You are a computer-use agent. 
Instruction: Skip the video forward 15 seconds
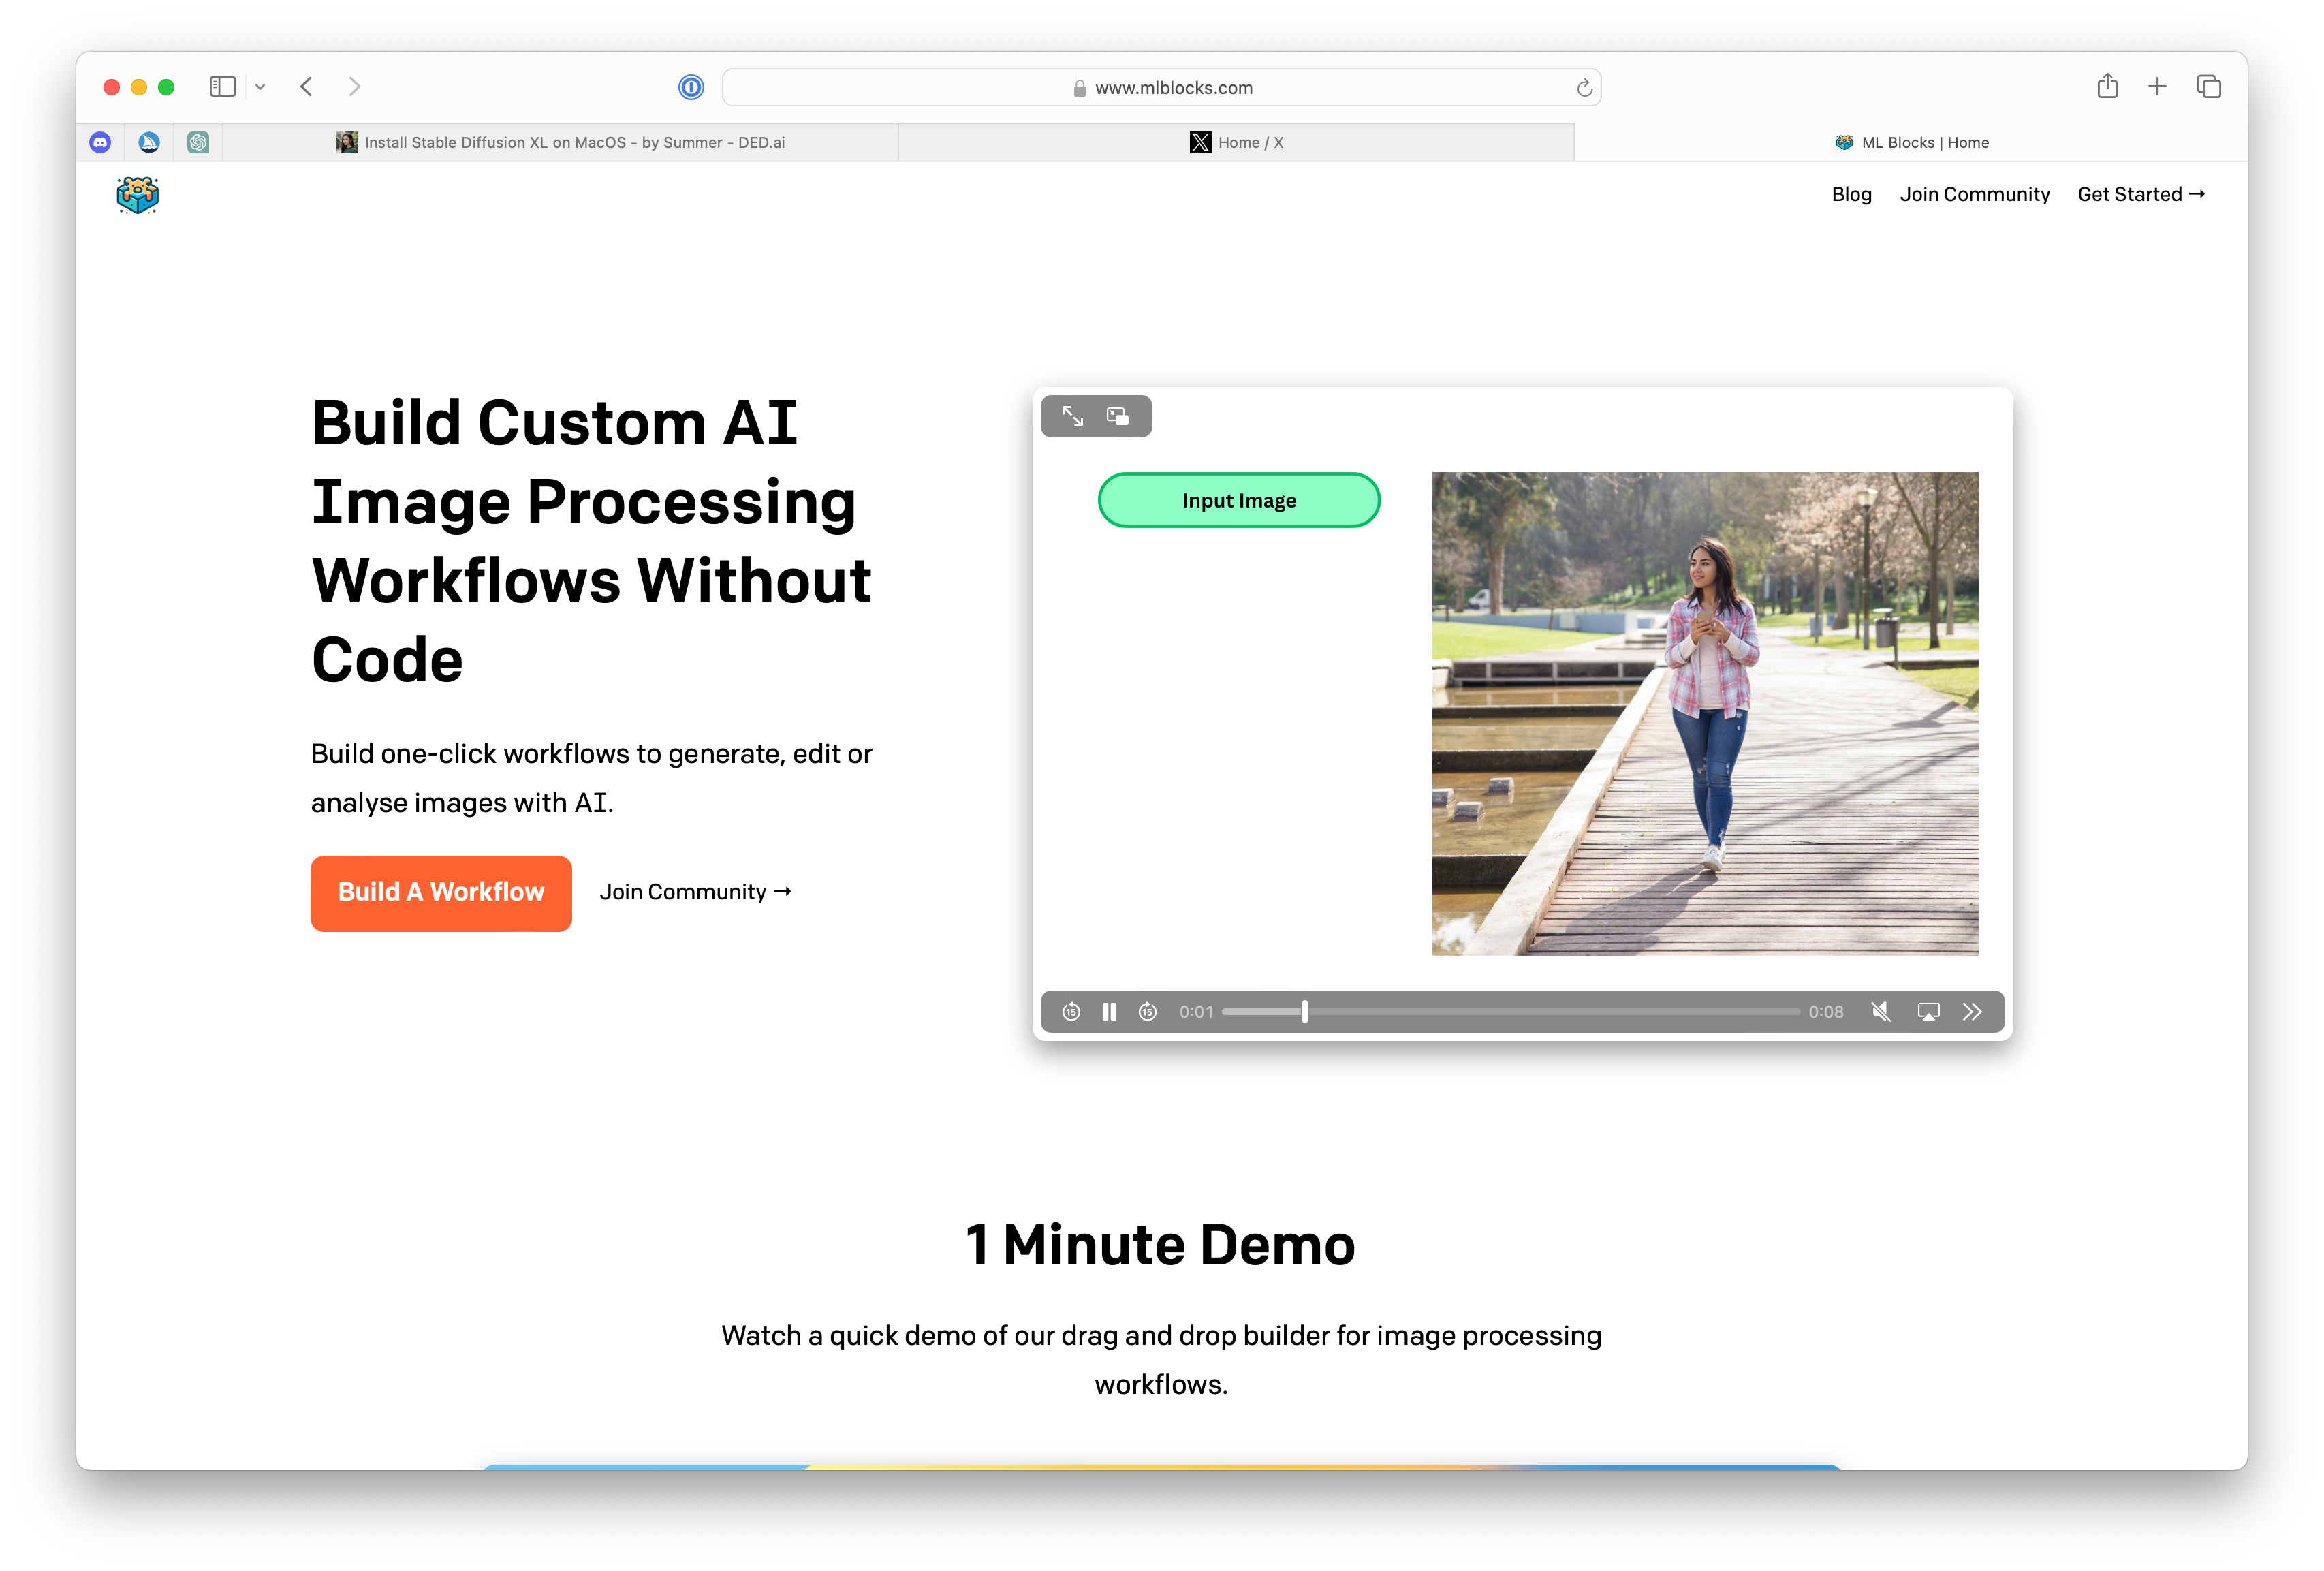(1147, 1011)
